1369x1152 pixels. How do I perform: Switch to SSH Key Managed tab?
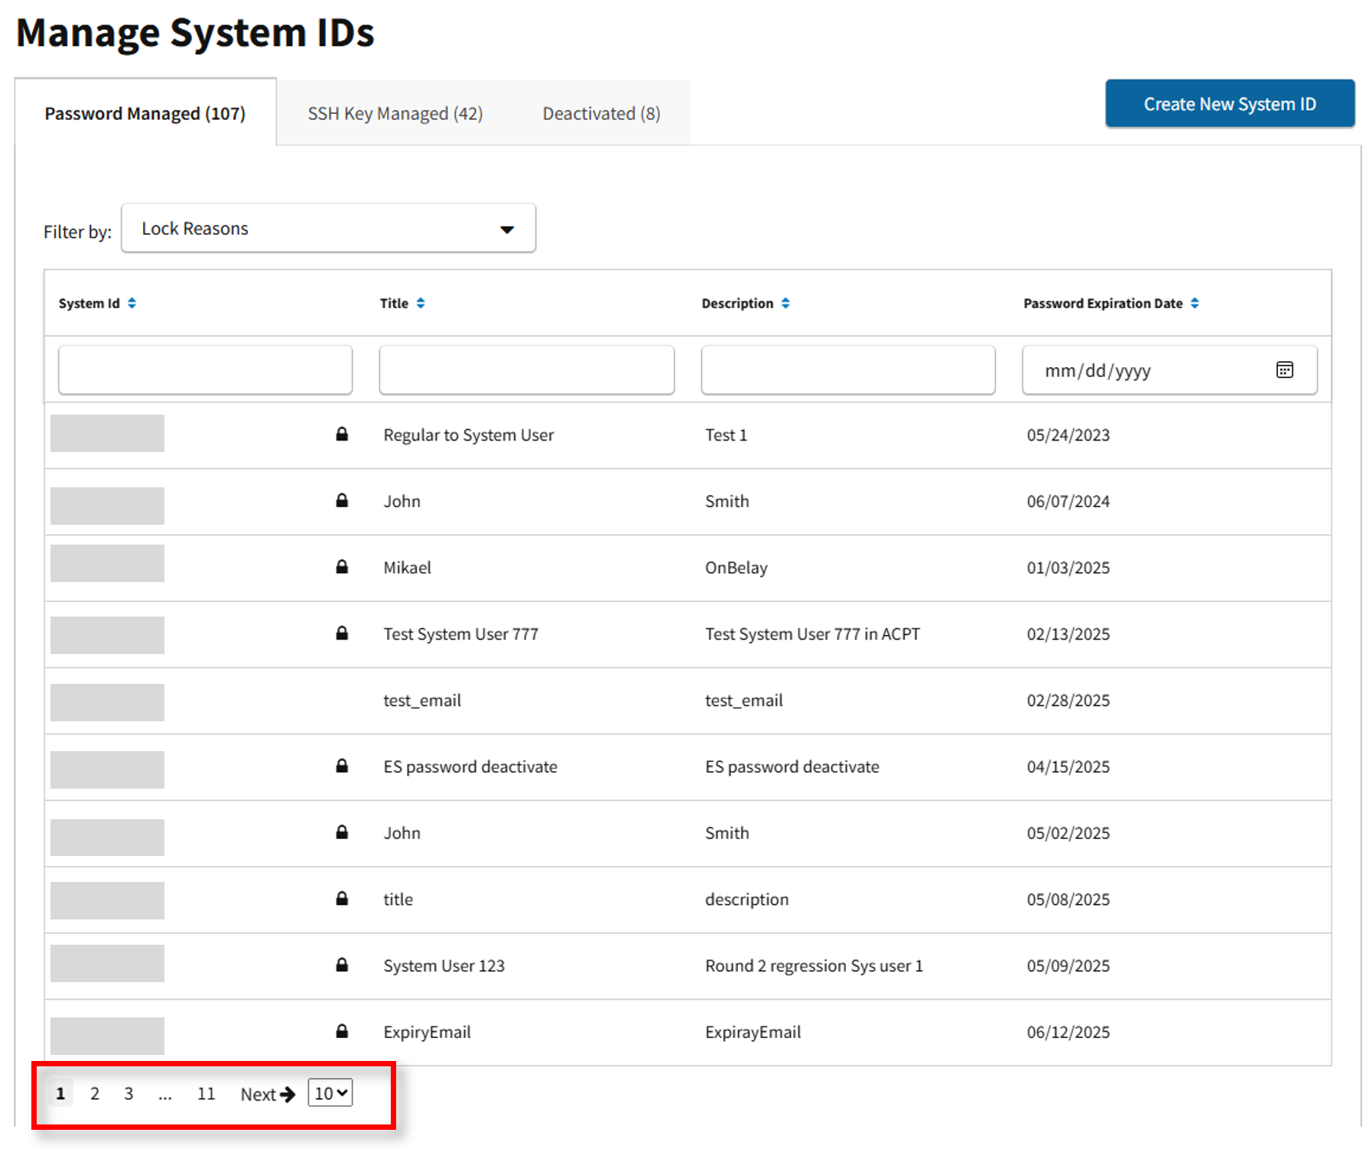(395, 114)
